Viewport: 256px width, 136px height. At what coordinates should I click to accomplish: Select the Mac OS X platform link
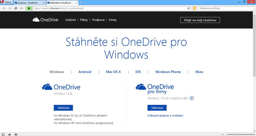(113, 72)
